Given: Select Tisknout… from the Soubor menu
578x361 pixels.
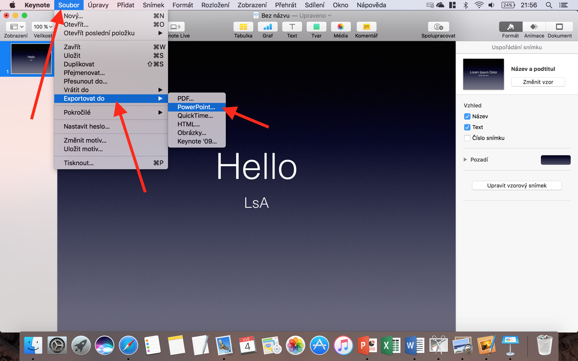Looking at the screenshot, I should tap(79, 163).
